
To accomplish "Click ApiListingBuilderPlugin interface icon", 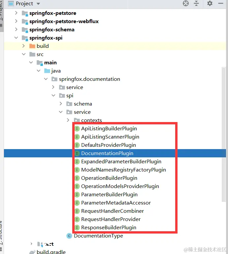I will pos(77,129).
